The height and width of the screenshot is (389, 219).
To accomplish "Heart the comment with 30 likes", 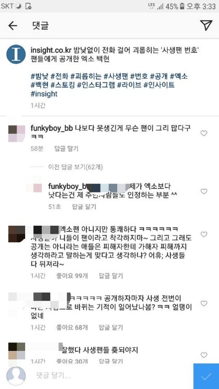I will (204, 355).
